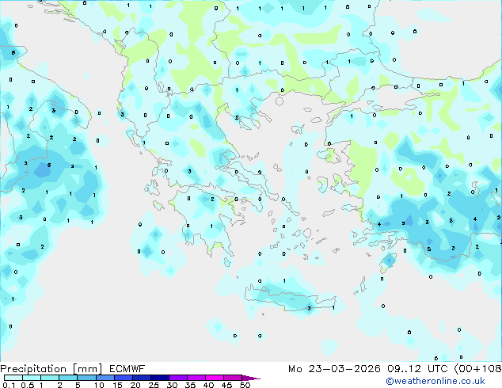Click the above-50 mm arrow at legend end
This screenshot has width=502, height=388.
(x=251, y=378)
